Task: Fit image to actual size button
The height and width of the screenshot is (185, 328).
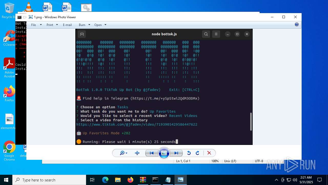Action: [137, 153]
